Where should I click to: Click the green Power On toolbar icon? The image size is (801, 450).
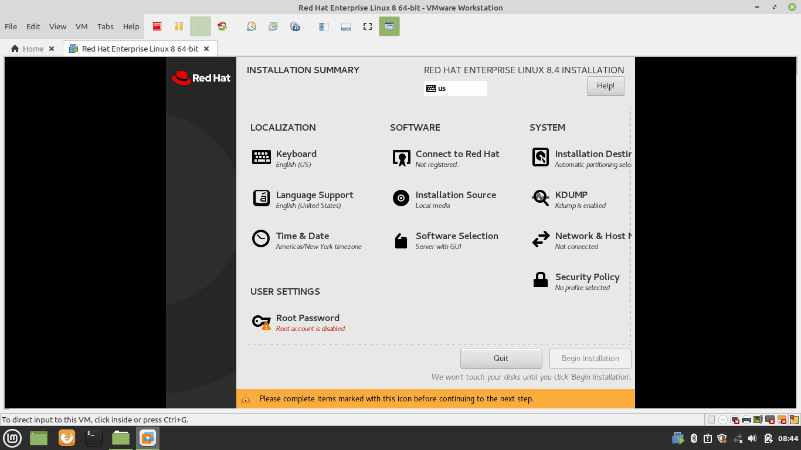tap(200, 26)
